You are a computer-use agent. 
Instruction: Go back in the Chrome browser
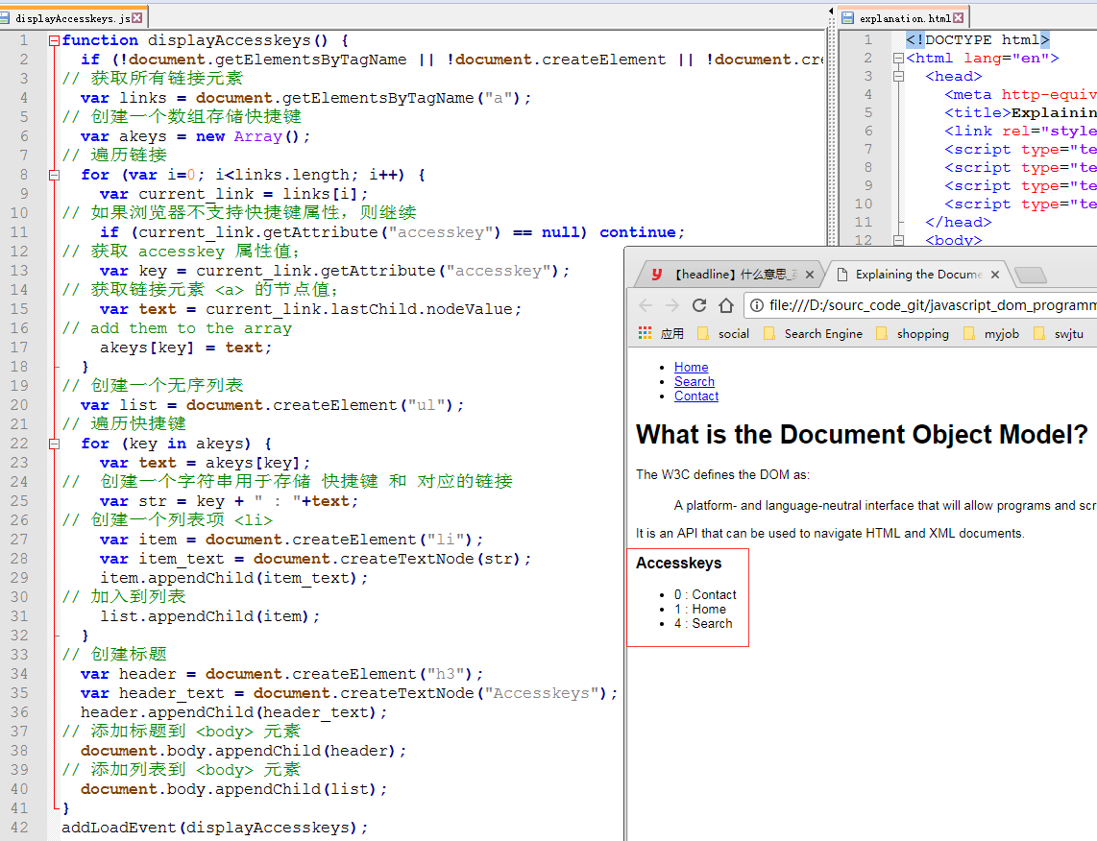pyautogui.click(x=646, y=305)
